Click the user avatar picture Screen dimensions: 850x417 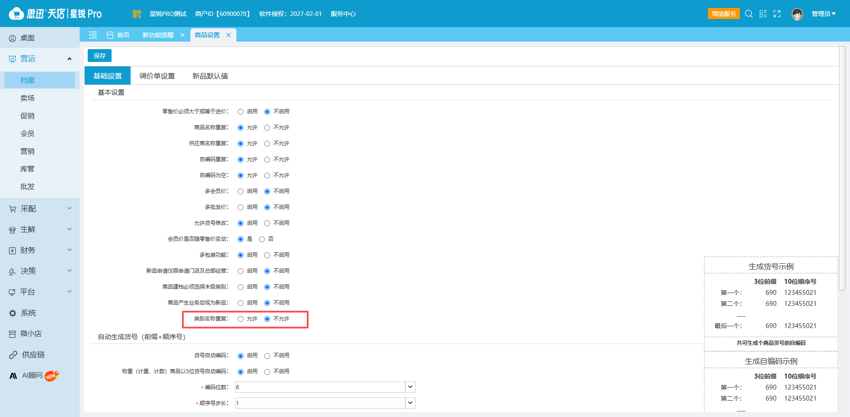(x=797, y=14)
